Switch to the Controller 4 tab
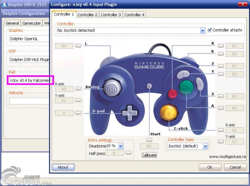The image size is (250, 186). [134, 15]
